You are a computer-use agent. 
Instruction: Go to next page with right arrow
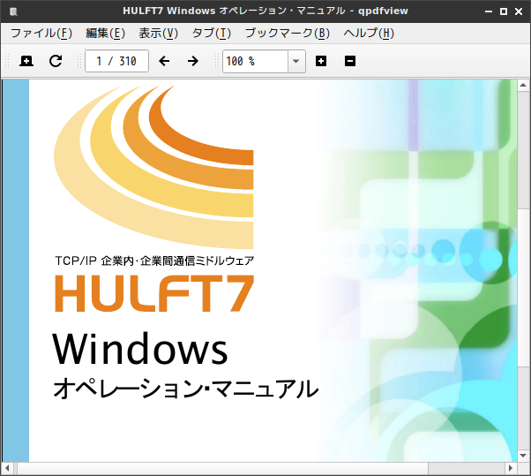[x=193, y=61]
